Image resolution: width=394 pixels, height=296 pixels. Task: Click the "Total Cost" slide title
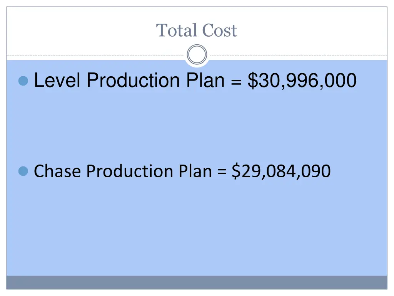197,30
